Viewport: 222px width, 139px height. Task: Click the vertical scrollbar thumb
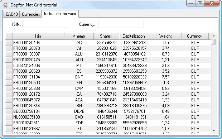pyautogui.click(x=214, y=42)
